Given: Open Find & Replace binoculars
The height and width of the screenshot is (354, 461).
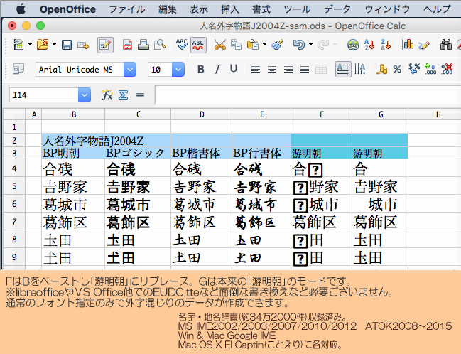Looking at the screenshot, I should pyautogui.click(x=446, y=45).
